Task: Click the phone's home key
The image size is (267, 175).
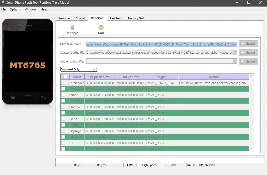Action: click(x=27, y=98)
